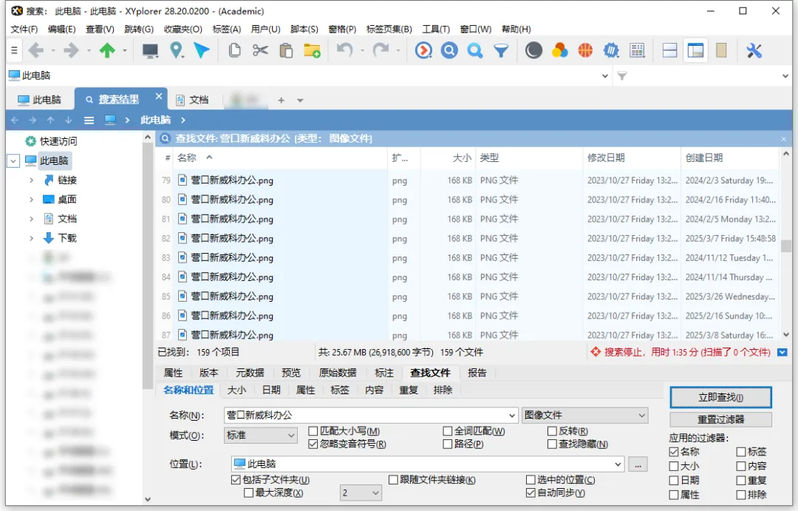
Task: Click the Recent Locations play icon
Action: tap(423, 50)
